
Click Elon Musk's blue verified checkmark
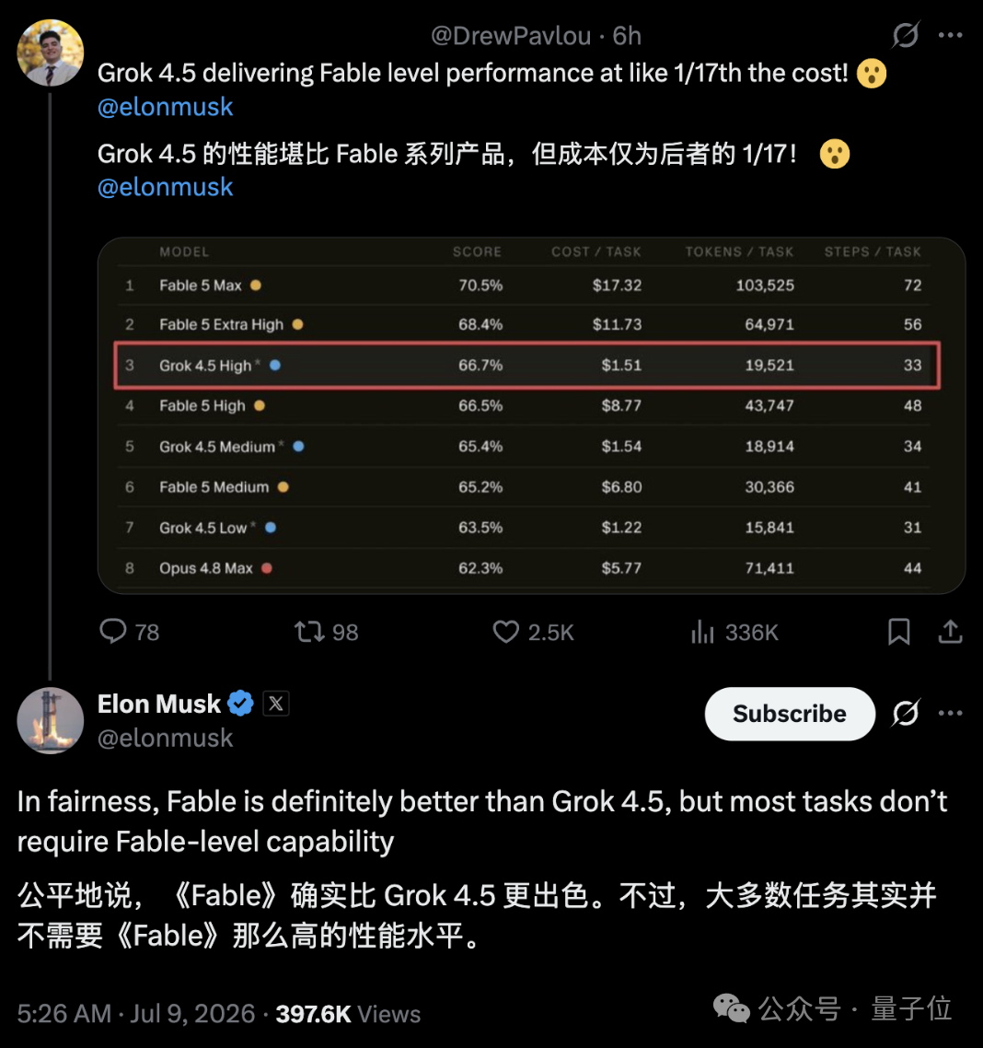pyautogui.click(x=240, y=704)
